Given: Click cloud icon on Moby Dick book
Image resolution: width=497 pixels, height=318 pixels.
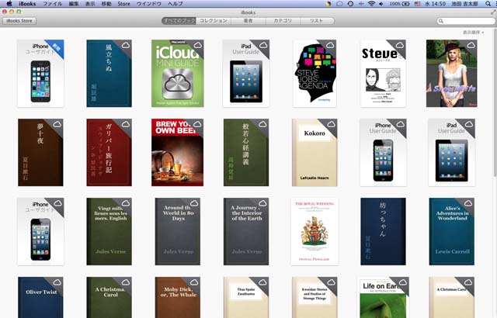Looking at the screenshot, I should [194, 282].
